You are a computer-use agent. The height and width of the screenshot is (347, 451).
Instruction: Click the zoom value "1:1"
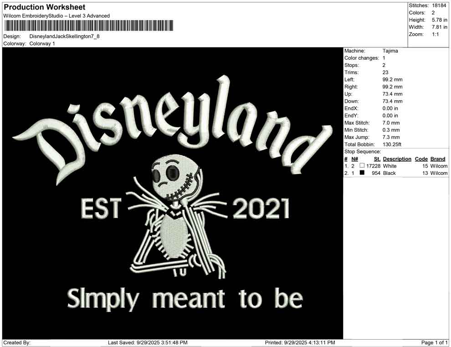coord(436,34)
